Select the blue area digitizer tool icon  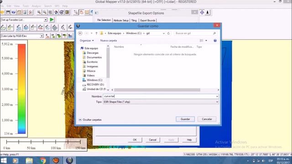26,28
